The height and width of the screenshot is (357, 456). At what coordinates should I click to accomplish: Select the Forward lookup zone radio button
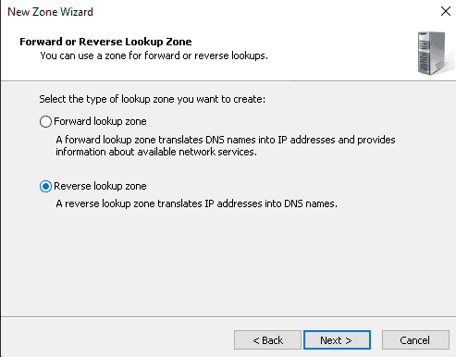pos(45,121)
